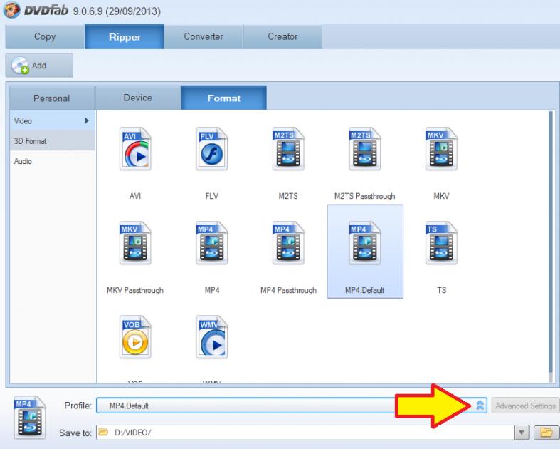Click the "TS" label text

pyautogui.click(x=441, y=290)
